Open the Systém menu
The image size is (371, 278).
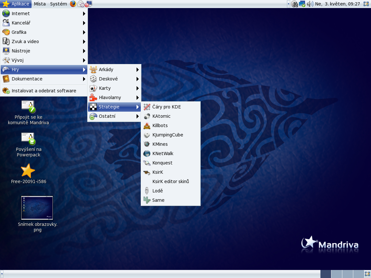coord(58,4)
